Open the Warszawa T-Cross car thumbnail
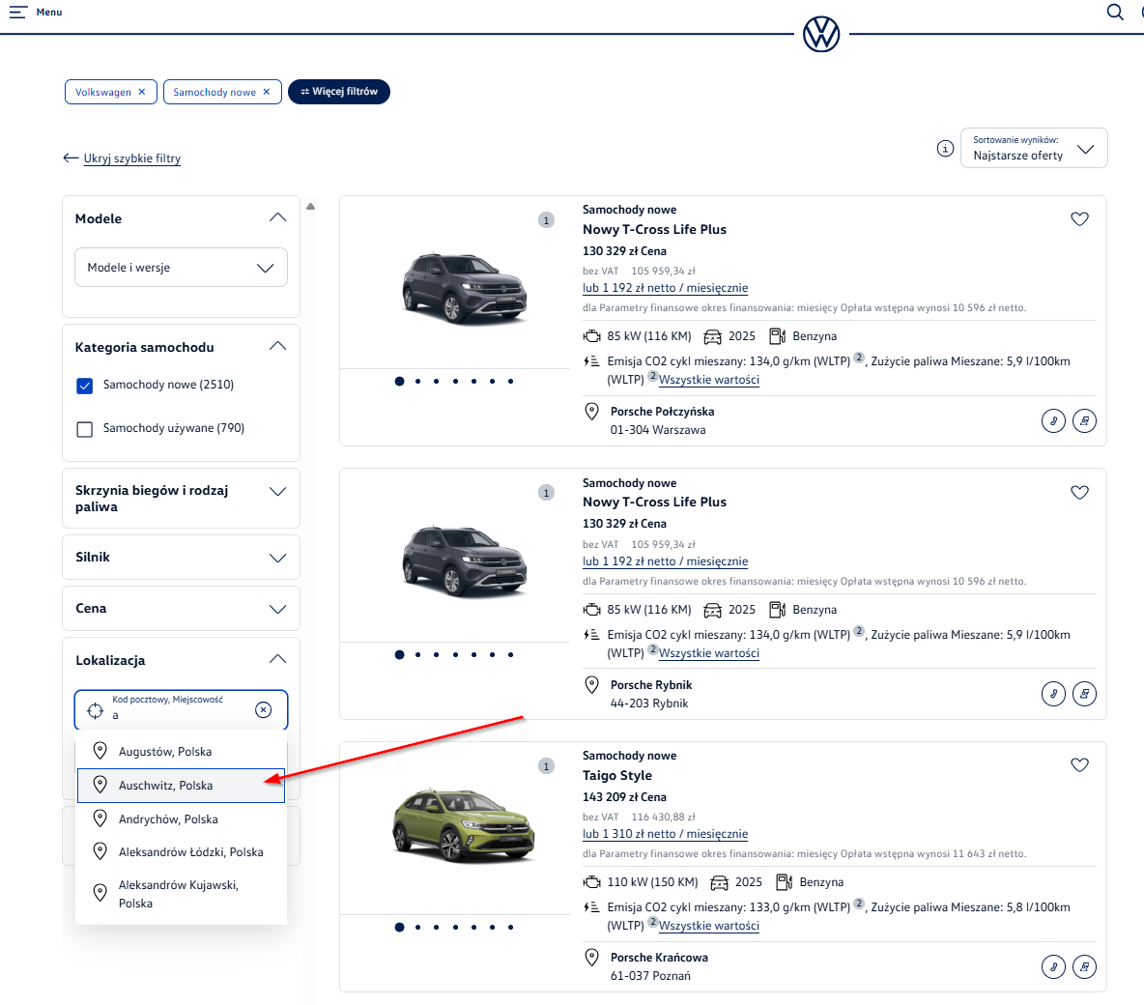Viewport: 1144px width, 1005px height. [x=465, y=288]
